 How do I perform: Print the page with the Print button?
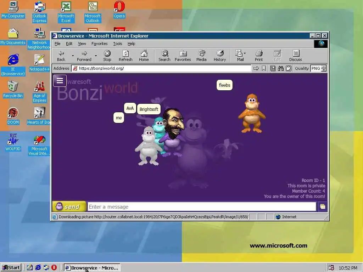[259, 56]
